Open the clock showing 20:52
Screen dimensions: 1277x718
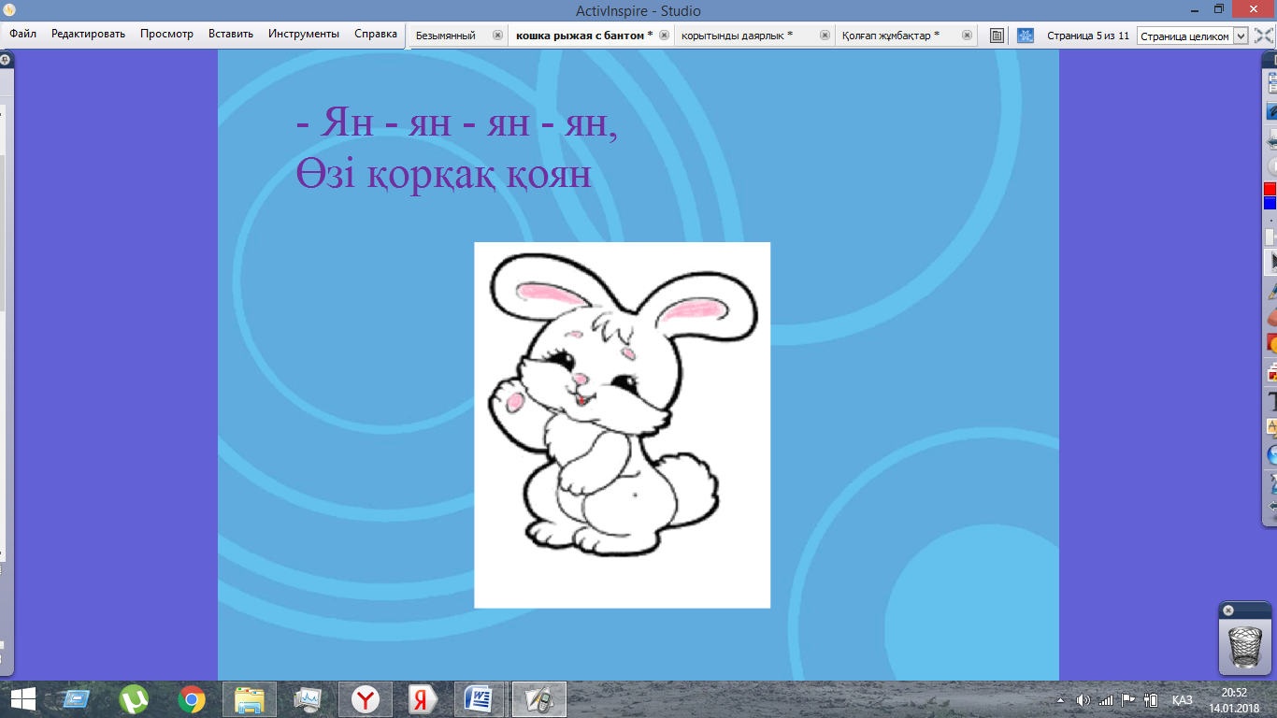pyautogui.click(x=1235, y=700)
